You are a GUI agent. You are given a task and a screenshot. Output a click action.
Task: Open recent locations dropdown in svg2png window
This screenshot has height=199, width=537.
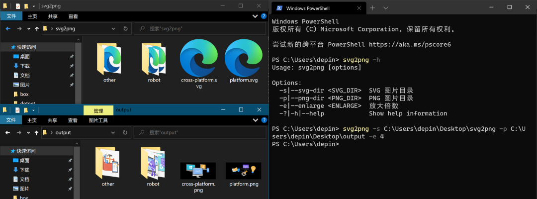tap(29, 29)
